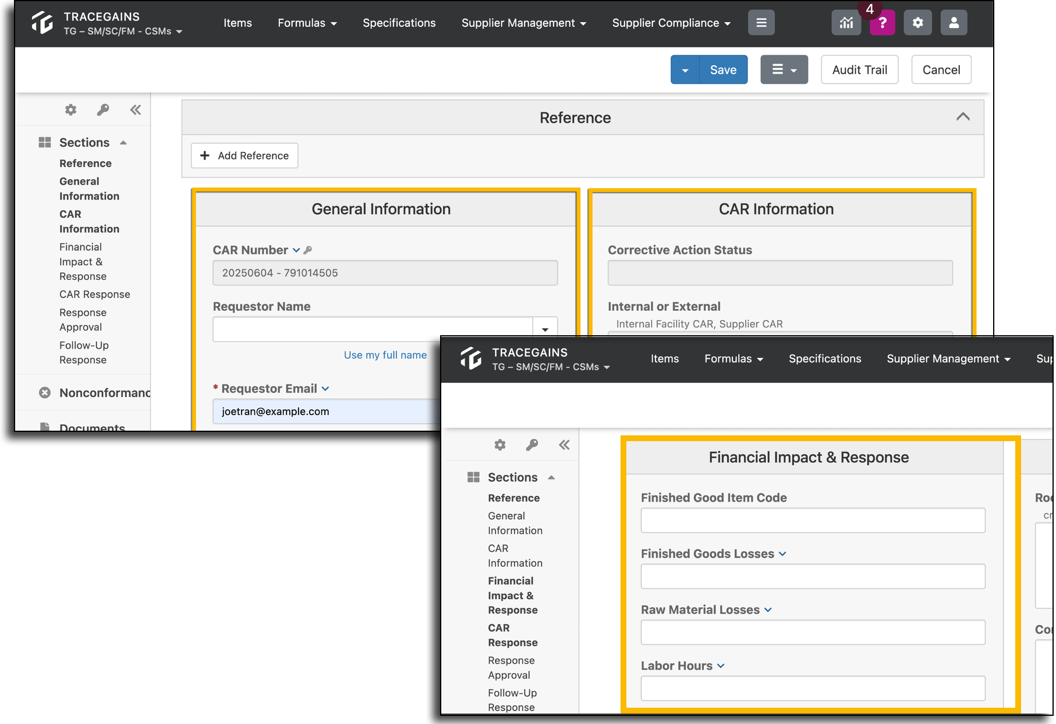The image size is (1056, 724).
Task: Open the Nonconformance section in sidebar
Action: pyautogui.click(x=105, y=393)
